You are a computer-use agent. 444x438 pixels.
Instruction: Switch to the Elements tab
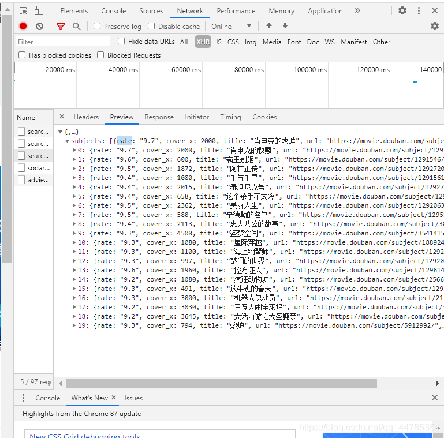coord(74,11)
